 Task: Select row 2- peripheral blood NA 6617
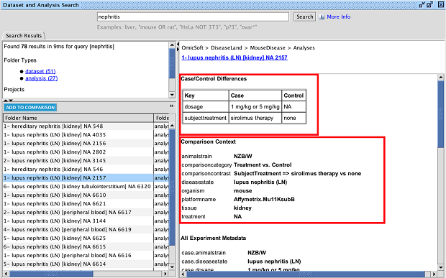78,212
